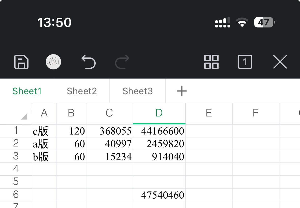Viewport: 300px width, 208px height.
Task: Tap the save icon
Action: pos(21,62)
